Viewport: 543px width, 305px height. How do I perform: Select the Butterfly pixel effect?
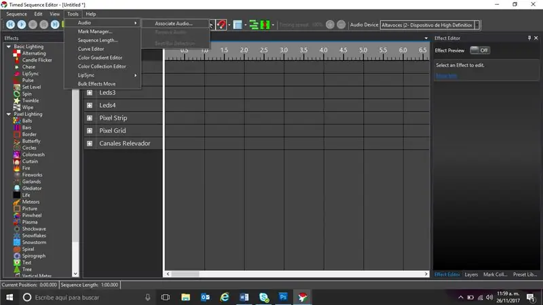(x=31, y=141)
